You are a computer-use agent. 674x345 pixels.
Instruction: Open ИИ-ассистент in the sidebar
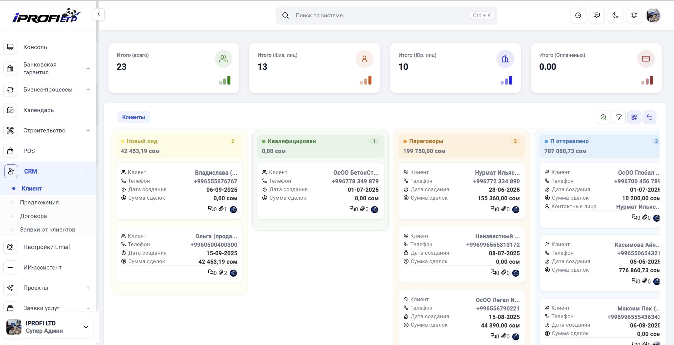42,267
